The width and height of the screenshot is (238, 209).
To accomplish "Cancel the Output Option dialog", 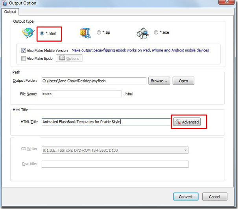I will point(215,196).
